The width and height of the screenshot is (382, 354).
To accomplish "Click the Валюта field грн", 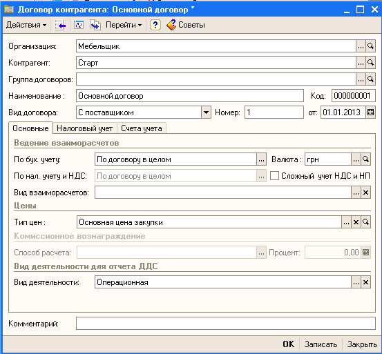I will tap(328, 159).
